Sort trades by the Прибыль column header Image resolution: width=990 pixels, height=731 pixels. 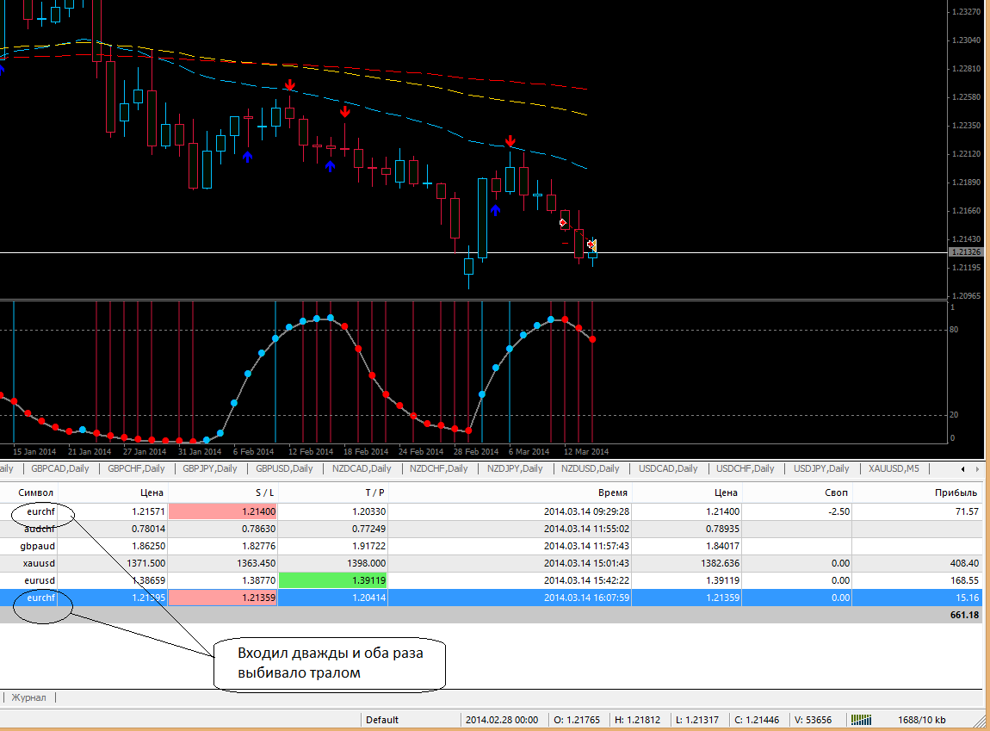pyautogui.click(x=956, y=492)
